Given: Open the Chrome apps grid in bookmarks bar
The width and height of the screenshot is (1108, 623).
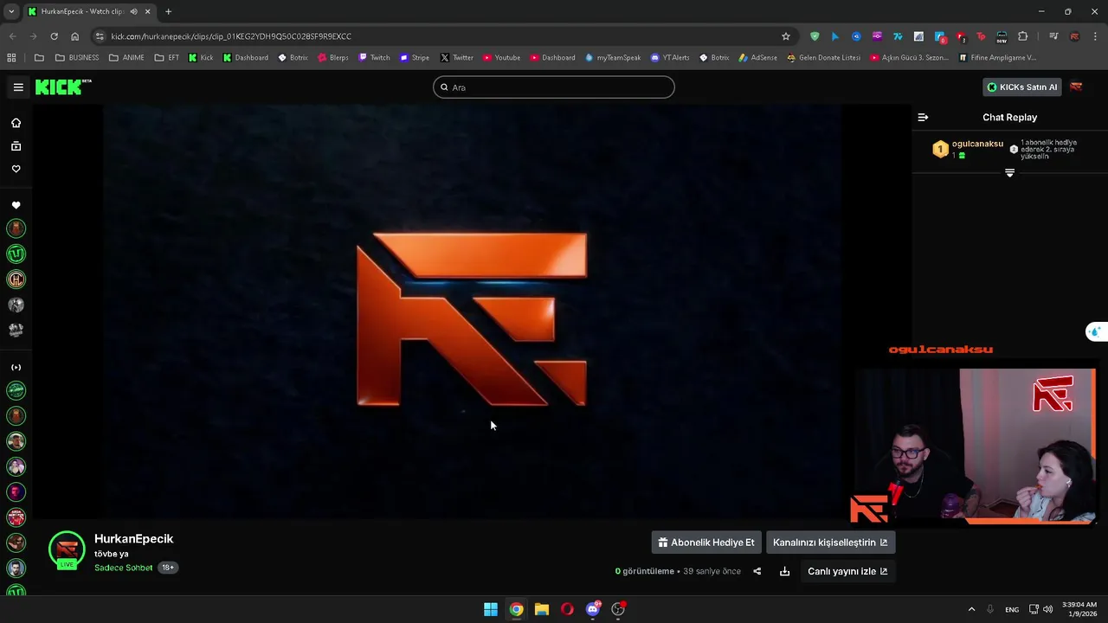Looking at the screenshot, I should click(x=11, y=58).
